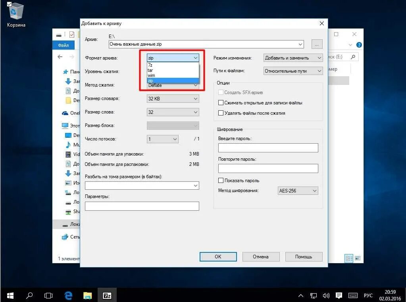This screenshot has width=406, height=302.
Task: Open clock showing 20:59
Action: click(x=390, y=295)
